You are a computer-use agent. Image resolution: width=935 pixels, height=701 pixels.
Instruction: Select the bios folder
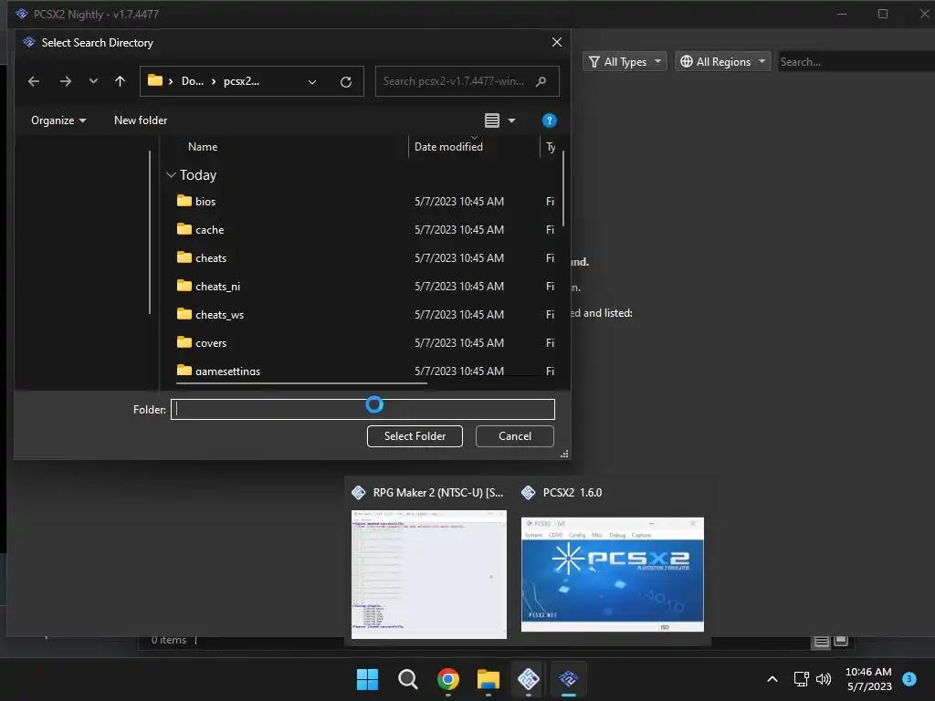(196, 202)
